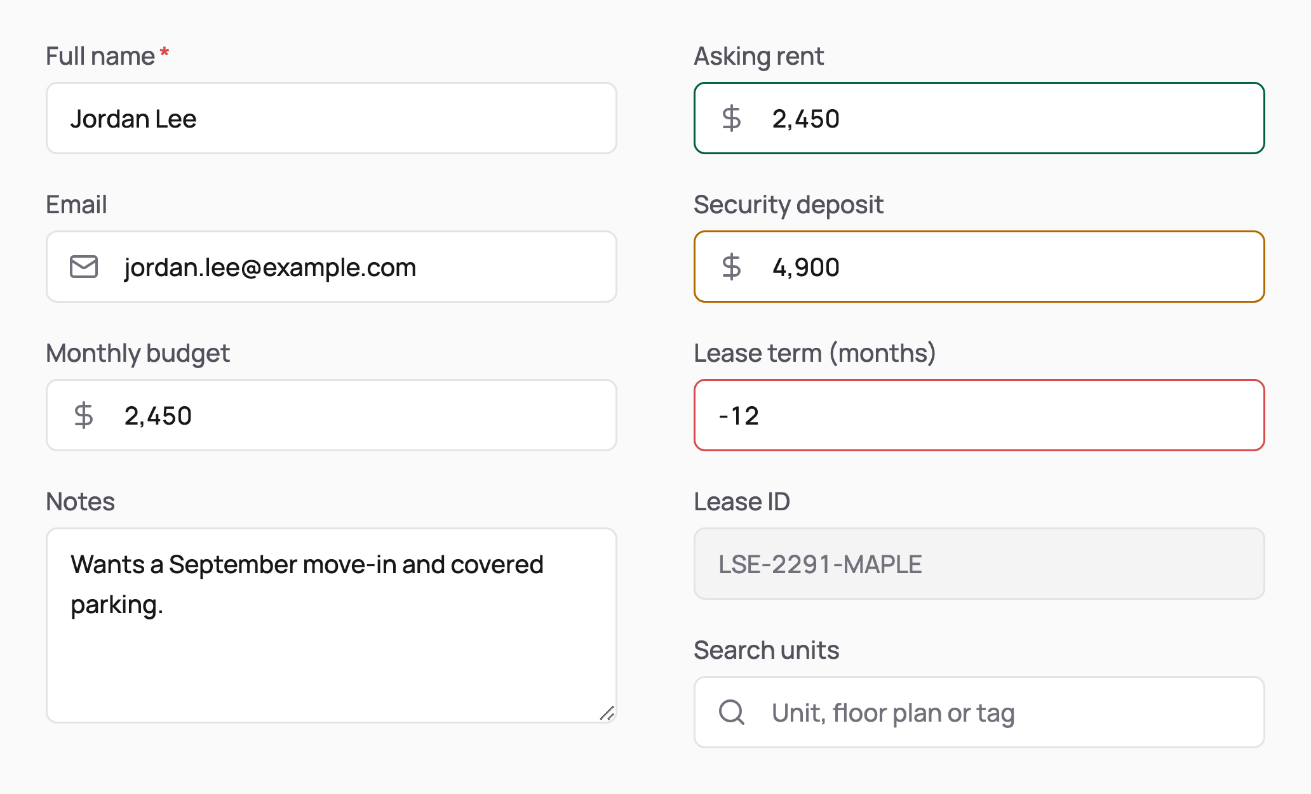
Task: Click the Monthly budget label
Action: click(138, 354)
